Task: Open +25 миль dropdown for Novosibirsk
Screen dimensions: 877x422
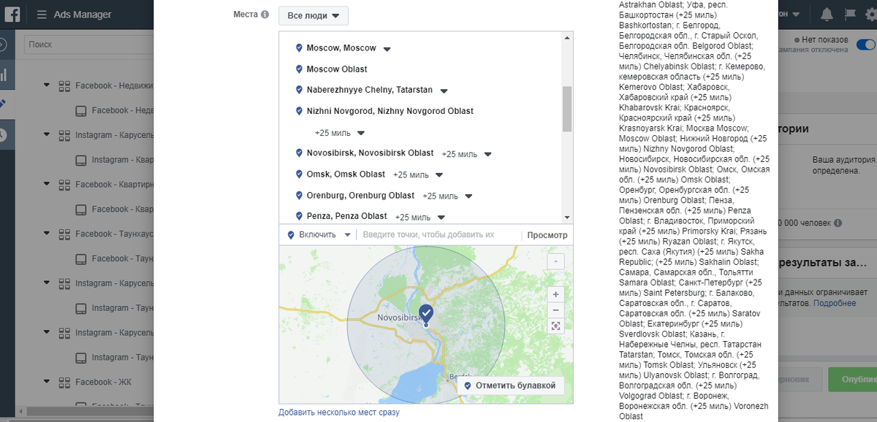Action: pyautogui.click(x=487, y=154)
